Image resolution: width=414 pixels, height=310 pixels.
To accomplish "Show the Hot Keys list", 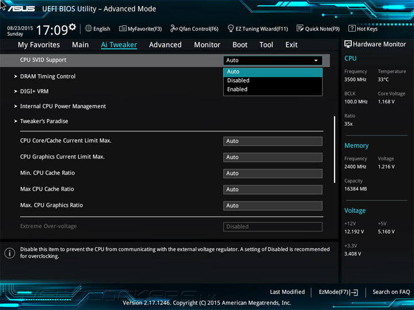I will [x=363, y=29].
